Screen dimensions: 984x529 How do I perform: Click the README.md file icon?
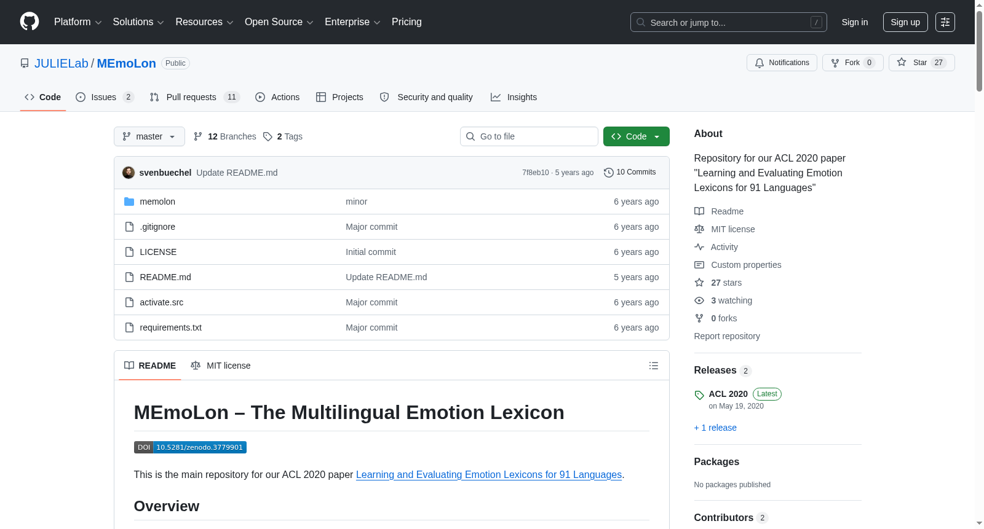pyautogui.click(x=129, y=277)
